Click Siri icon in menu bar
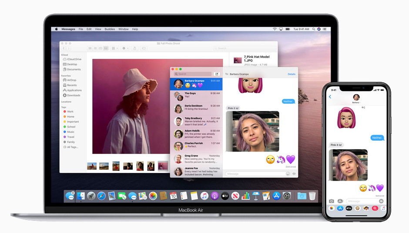The width and height of the screenshot is (409, 233). coord(319,29)
